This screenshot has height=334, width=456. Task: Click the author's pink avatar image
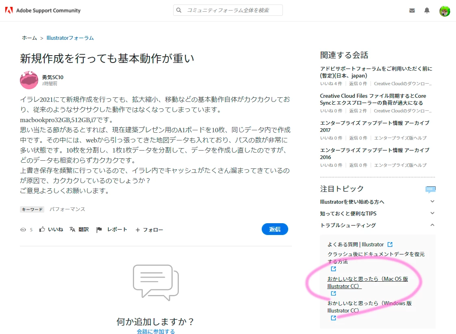tap(29, 80)
